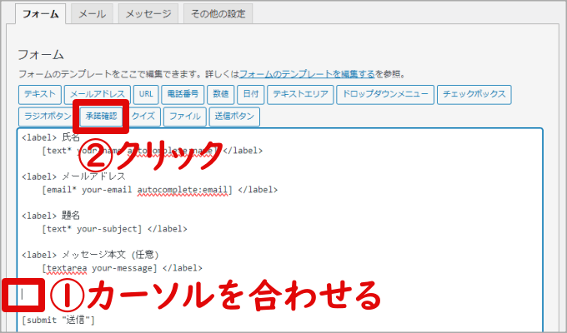
Task: Open the その他の設定 tab
Action: click(218, 14)
